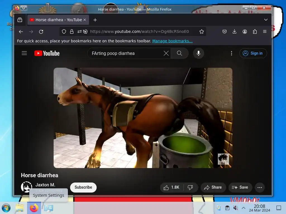Click channel watermark in video corner
The height and width of the screenshot is (214, 286).
click(223, 159)
